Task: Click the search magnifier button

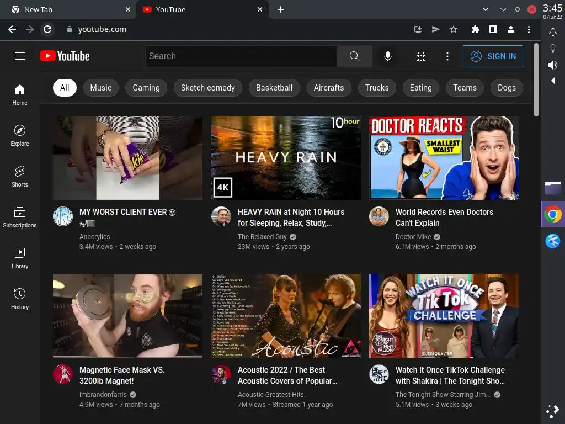Action: pyautogui.click(x=355, y=56)
